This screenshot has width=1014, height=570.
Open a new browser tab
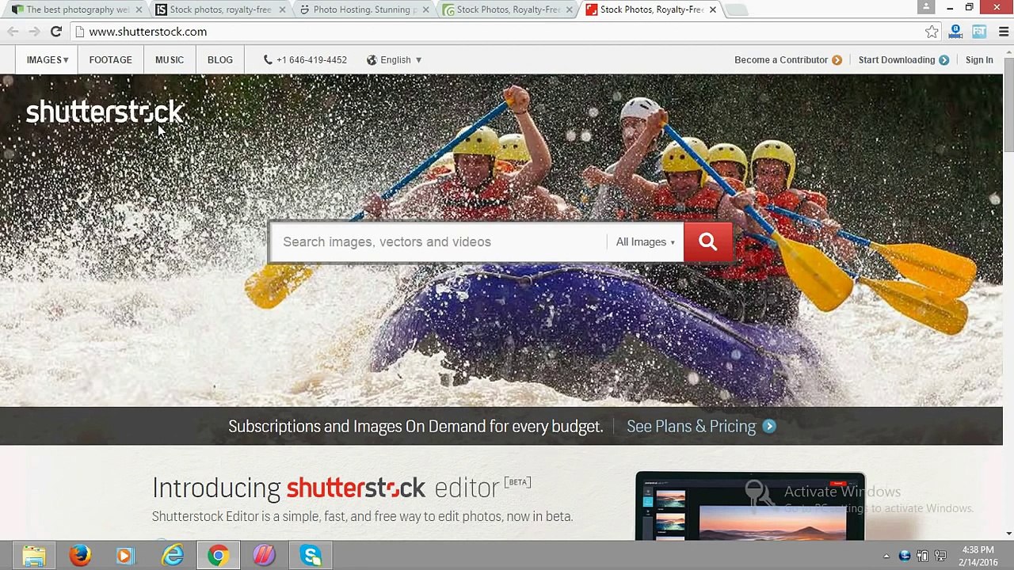pos(737,9)
